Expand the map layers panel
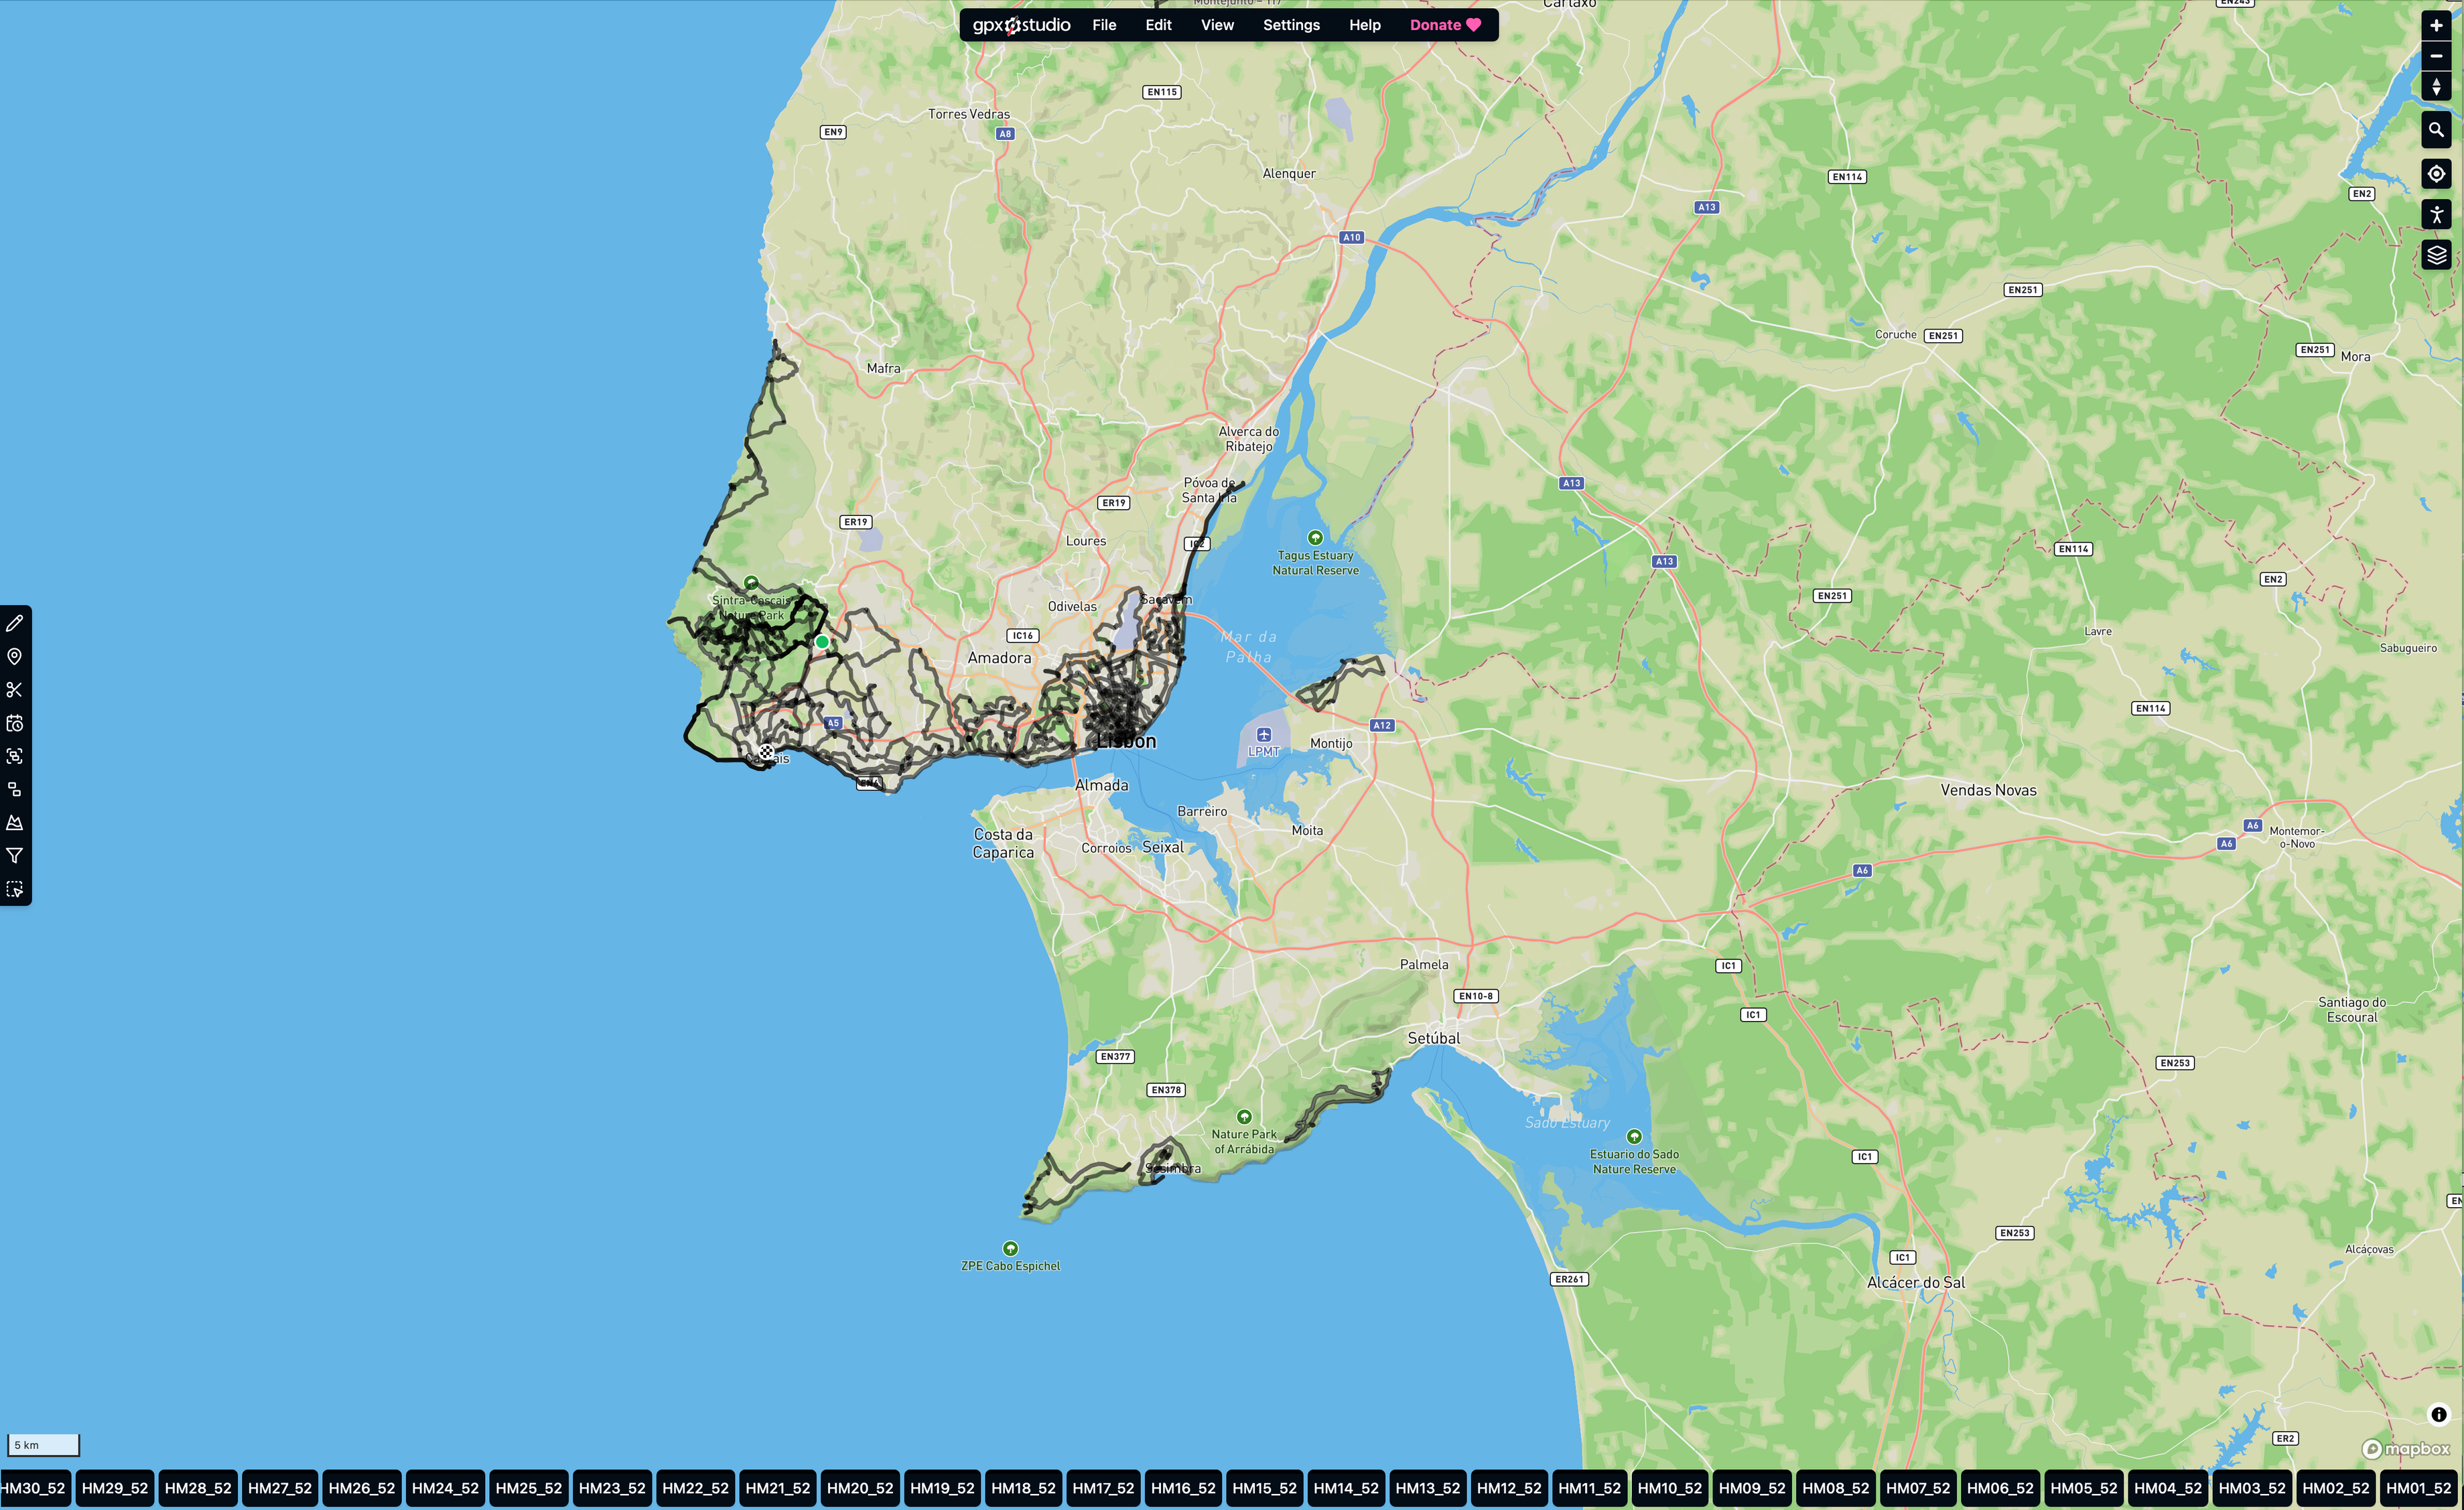This screenshot has height=1510, width=2464. (x=2436, y=255)
